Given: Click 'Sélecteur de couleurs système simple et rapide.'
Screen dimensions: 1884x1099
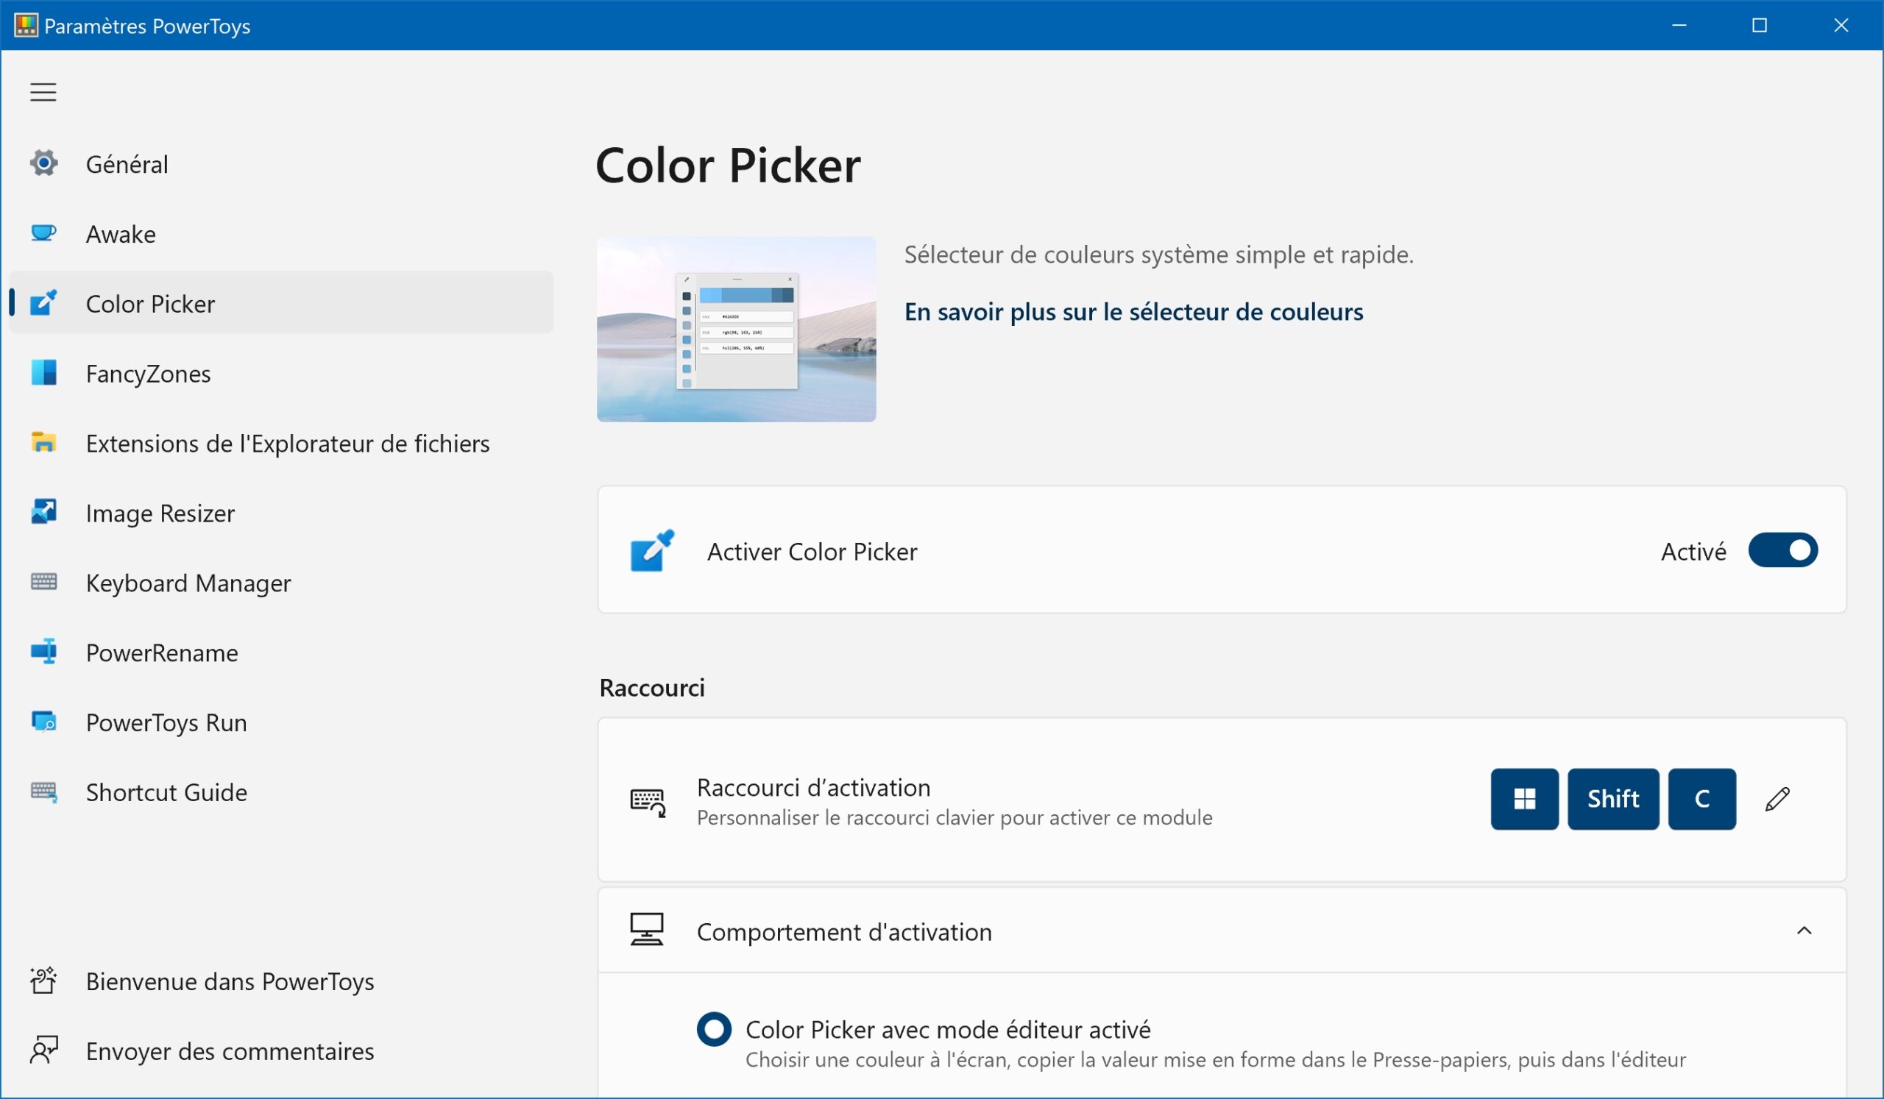Looking at the screenshot, I should point(1159,255).
